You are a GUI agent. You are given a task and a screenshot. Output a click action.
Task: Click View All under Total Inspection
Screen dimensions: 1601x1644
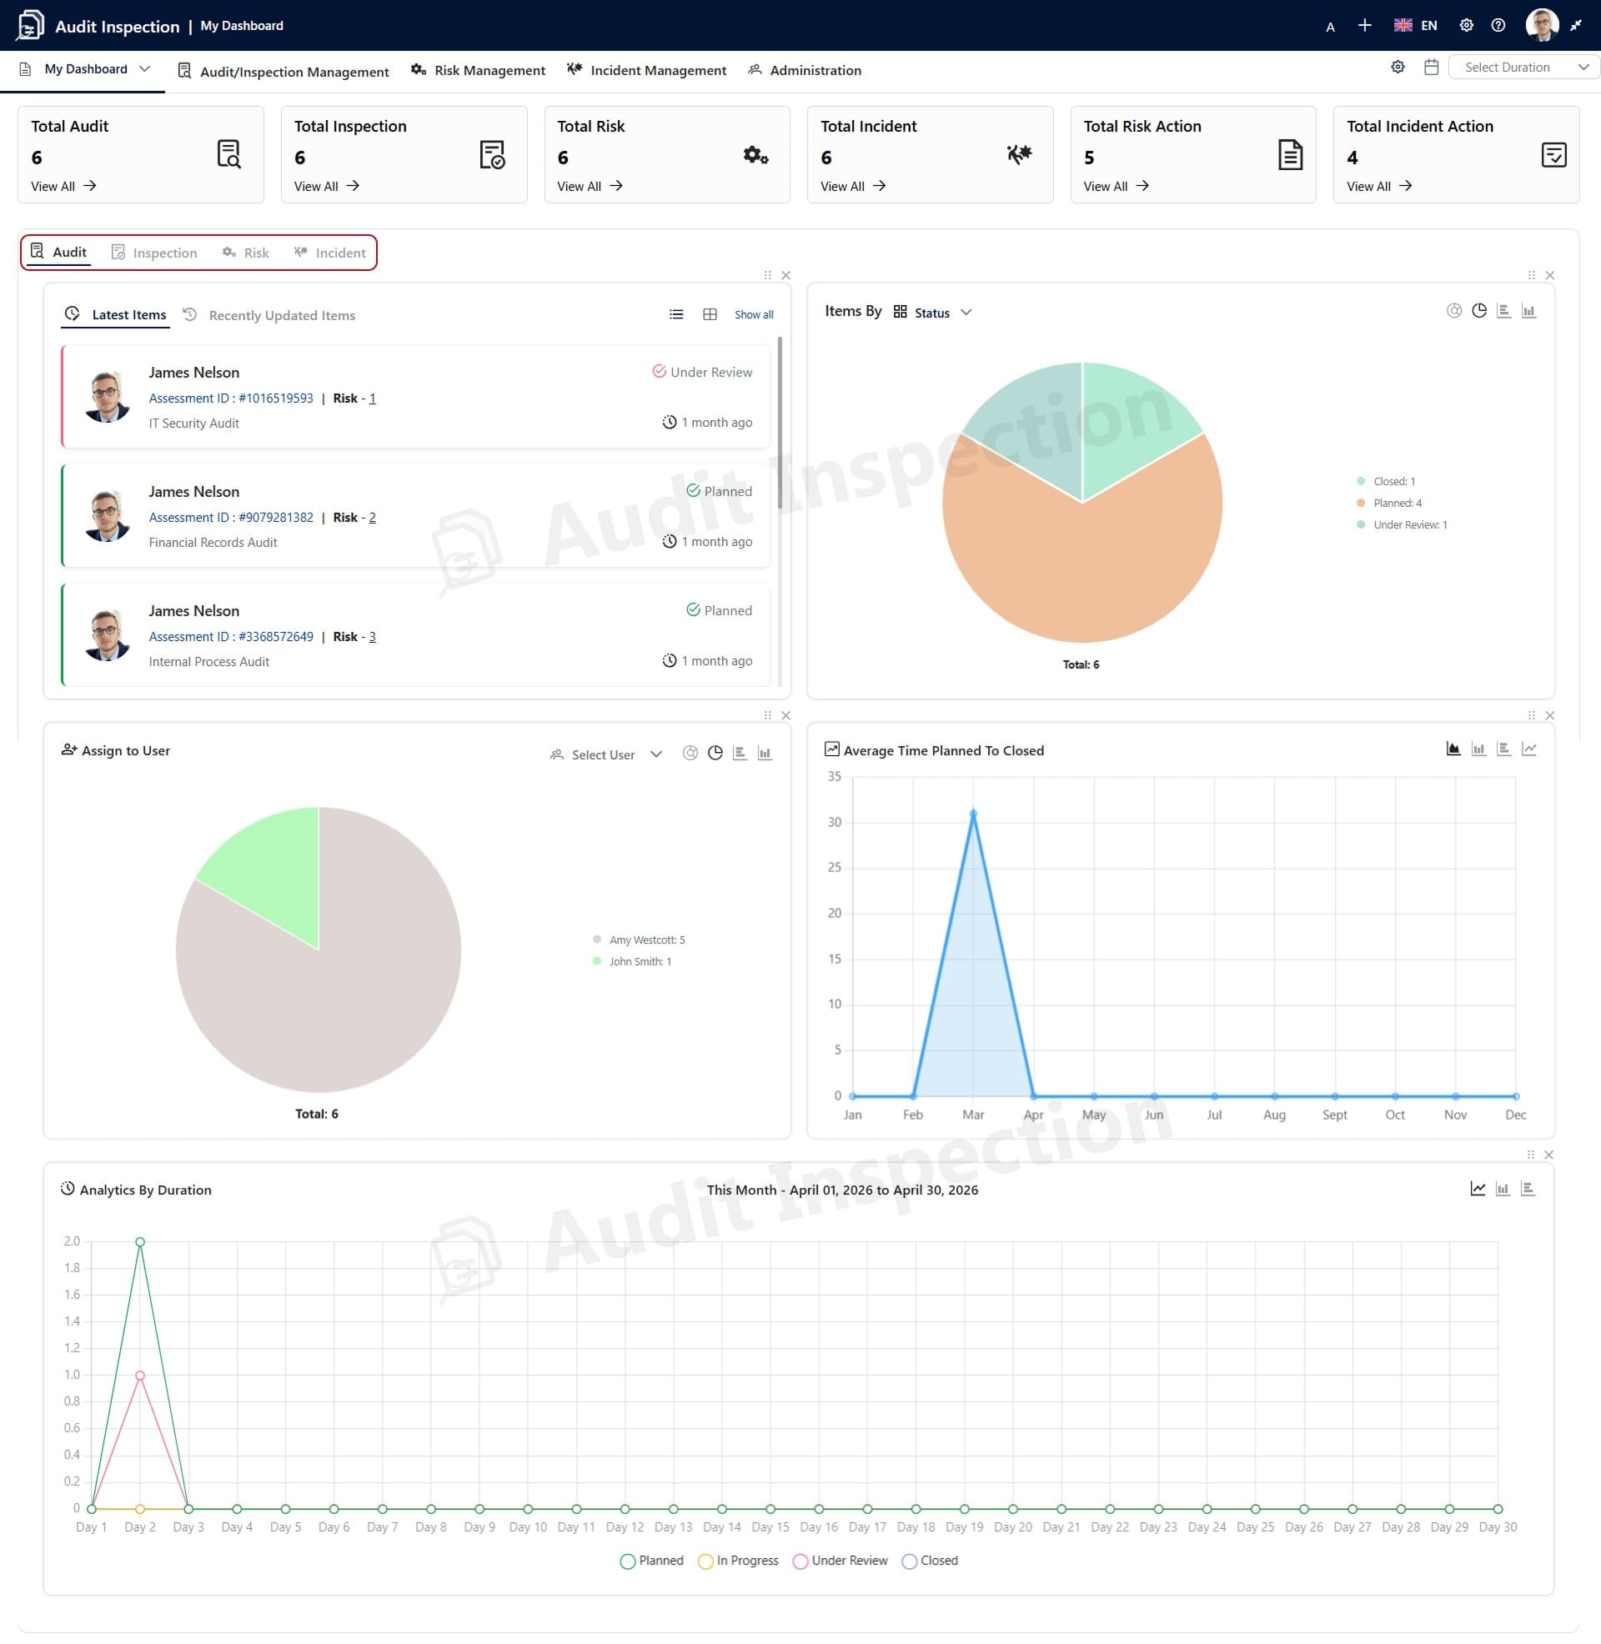click(327, 187)
